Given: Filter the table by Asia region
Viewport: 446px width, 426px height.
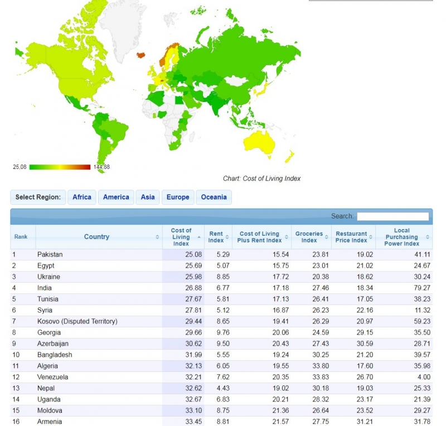Looking at the screenshot, I should point(148,197).
